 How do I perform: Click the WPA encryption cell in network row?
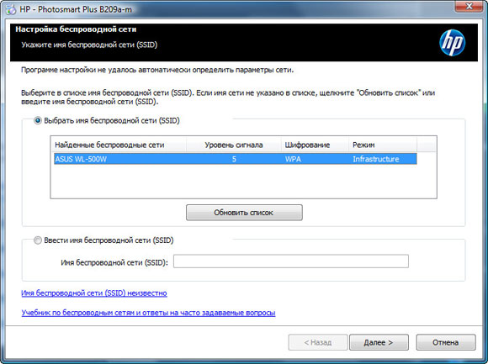coord(293,159)
